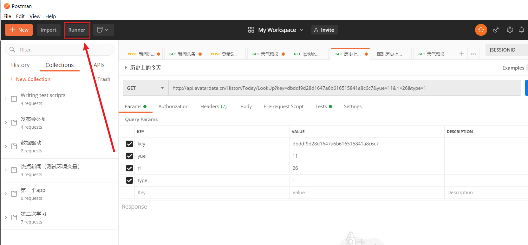Open the Examples link

pyautogui.click(x=513, y=68)
